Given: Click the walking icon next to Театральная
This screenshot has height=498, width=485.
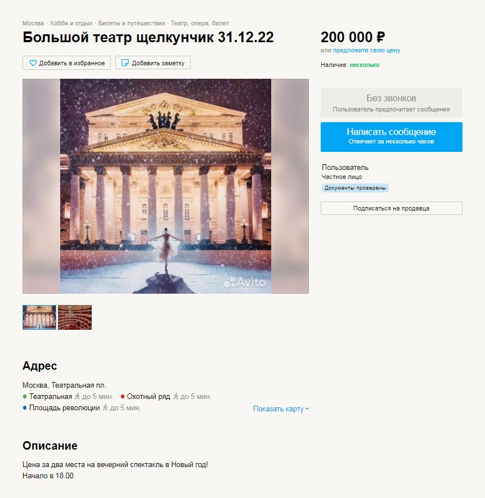Looking at the screenshot, I should click(77, 396).
